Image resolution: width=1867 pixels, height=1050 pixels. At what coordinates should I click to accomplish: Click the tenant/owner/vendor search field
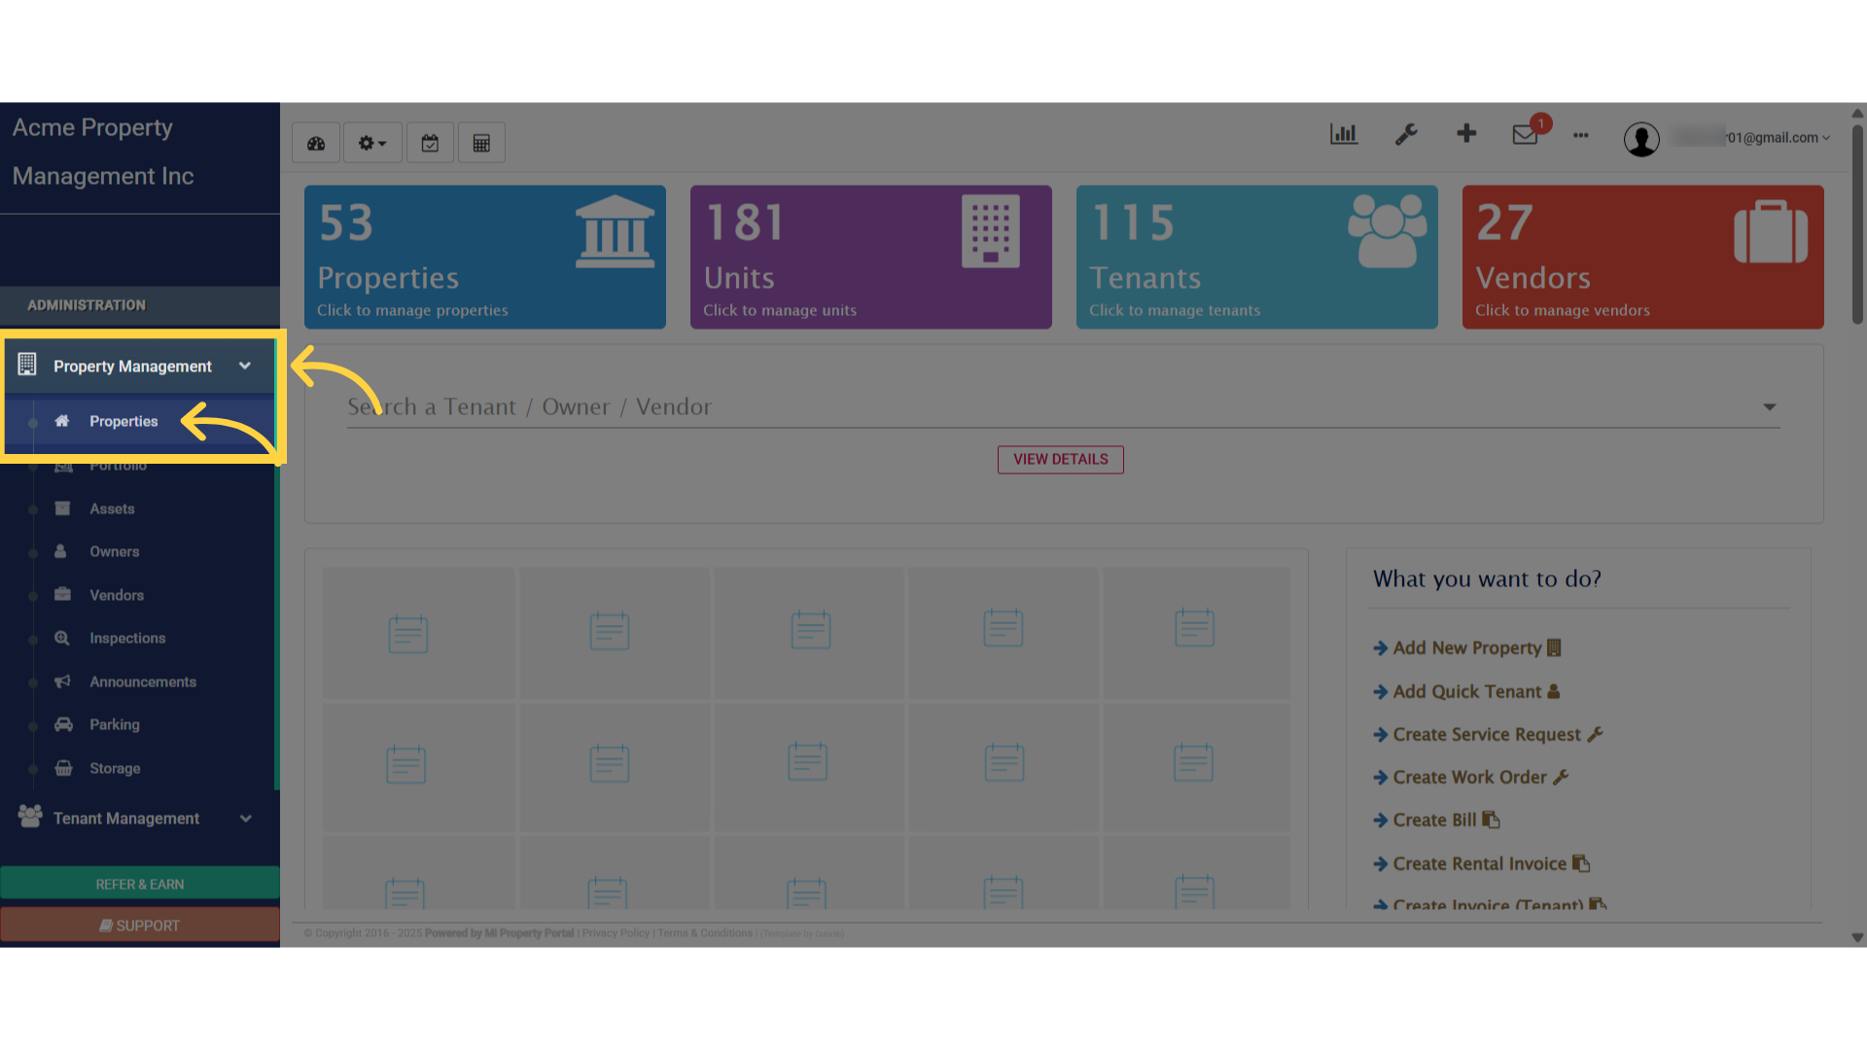[972, 406]
